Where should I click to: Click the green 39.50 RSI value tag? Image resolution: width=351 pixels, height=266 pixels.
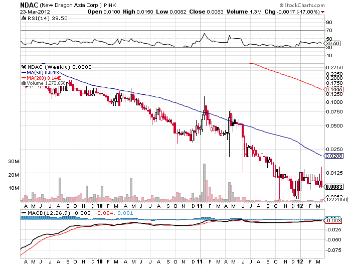[332, 44]
